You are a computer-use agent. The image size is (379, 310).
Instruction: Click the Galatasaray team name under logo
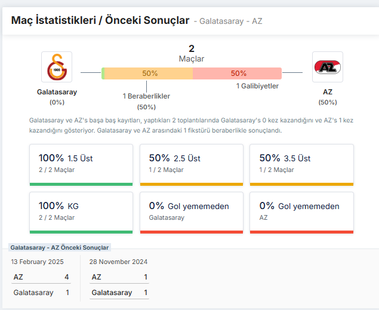point(57,92)
